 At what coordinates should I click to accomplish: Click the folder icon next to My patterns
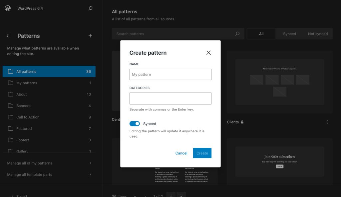(x=10, y=83)
